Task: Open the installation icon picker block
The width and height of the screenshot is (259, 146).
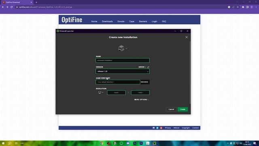Action: click(x=121, y=48)
